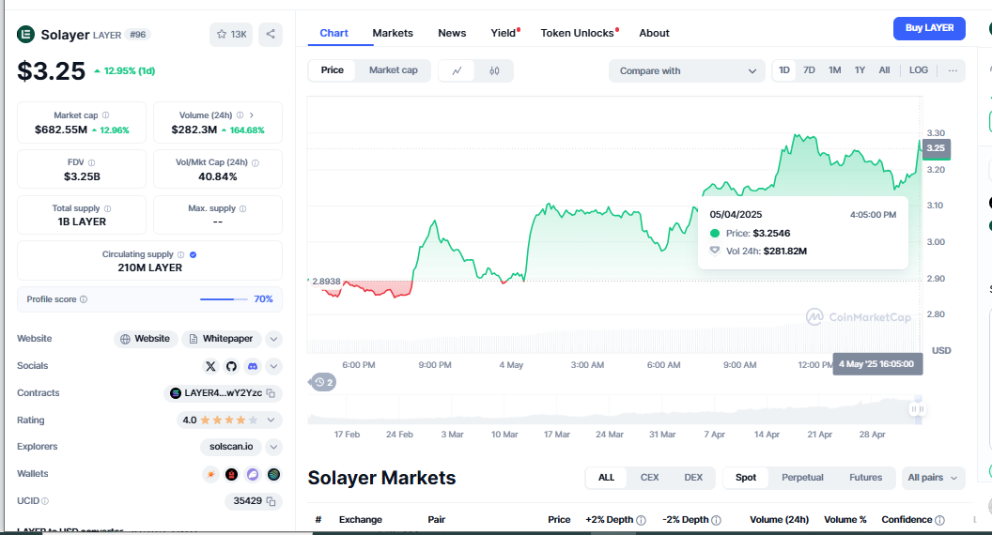The height and width of the screenshot is (535, 992).
Task: Filter markets by DEX
Action: coord(693,478)
